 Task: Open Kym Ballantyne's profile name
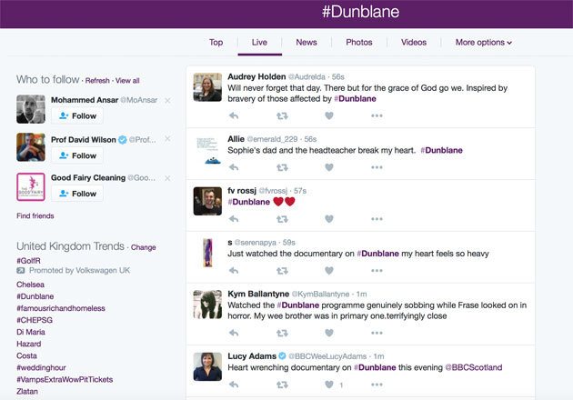point(258,294)
